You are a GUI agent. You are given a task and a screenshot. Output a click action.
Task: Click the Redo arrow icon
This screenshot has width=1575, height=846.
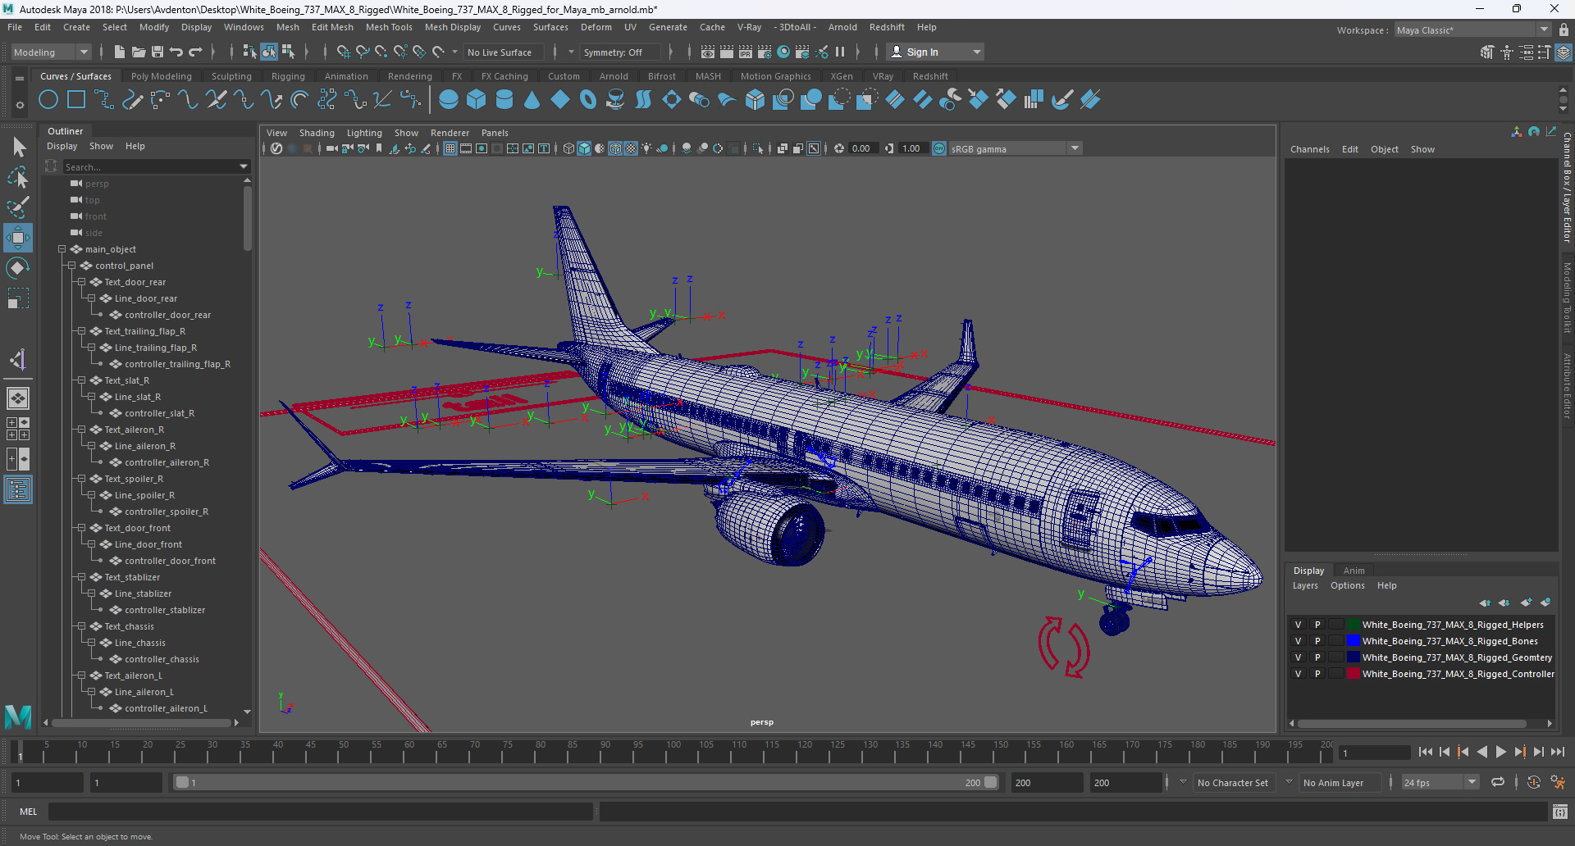click(195, 52)
